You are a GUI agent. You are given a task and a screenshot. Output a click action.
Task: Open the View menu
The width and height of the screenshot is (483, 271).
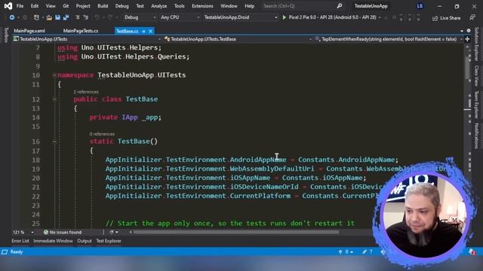[51, 6]
